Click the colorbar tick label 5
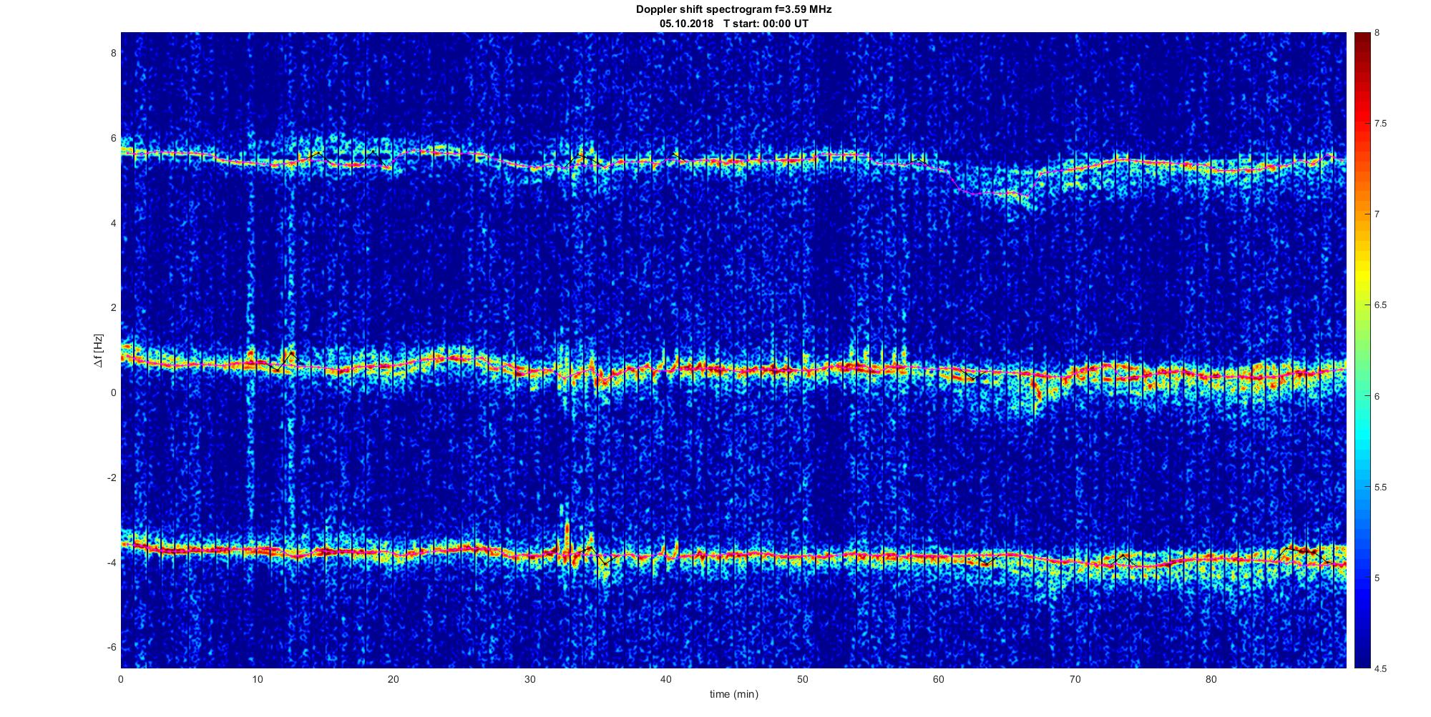Viewport: 1431px width, 717px height. click(1377, 578)
